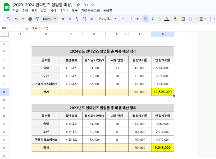Select the 429,000 cell
This screenshot has width=216, height=159.
point(140,68)
